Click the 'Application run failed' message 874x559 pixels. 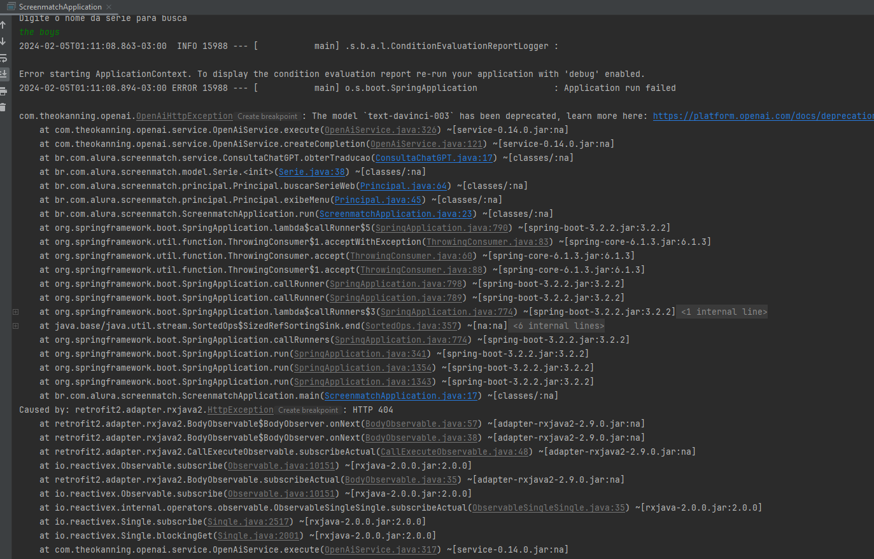point(620,88)
